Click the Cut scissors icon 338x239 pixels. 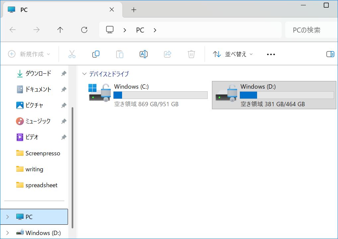(x=72, y=54)
